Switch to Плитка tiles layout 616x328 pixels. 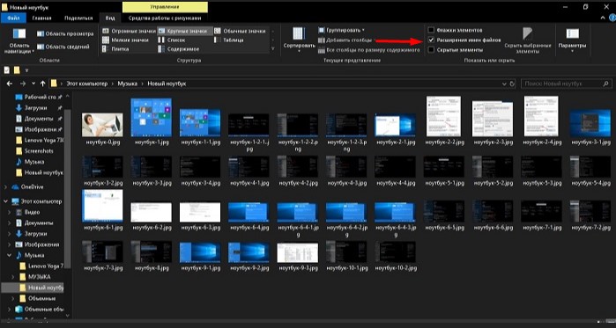pos(115,49)
